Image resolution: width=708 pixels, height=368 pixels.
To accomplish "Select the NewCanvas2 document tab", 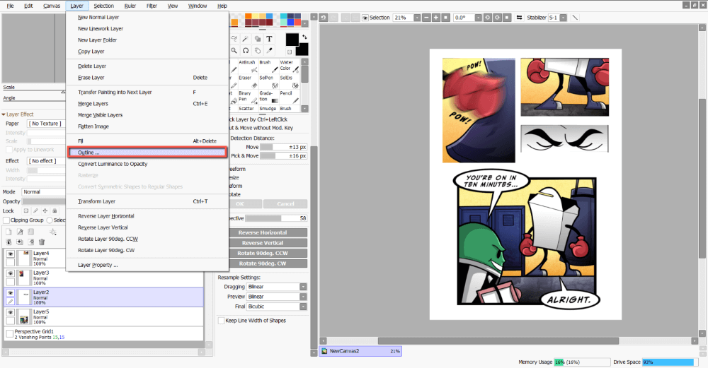I will click(x=360, y=351).
